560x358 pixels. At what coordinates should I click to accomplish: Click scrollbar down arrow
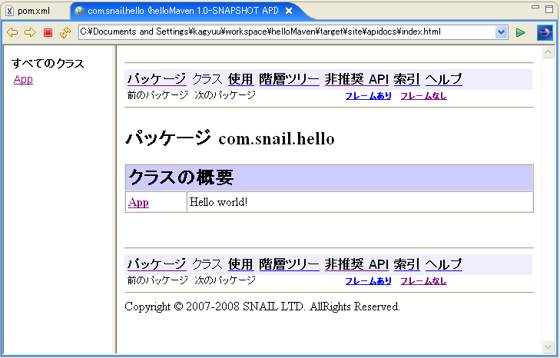click(548, 346)
